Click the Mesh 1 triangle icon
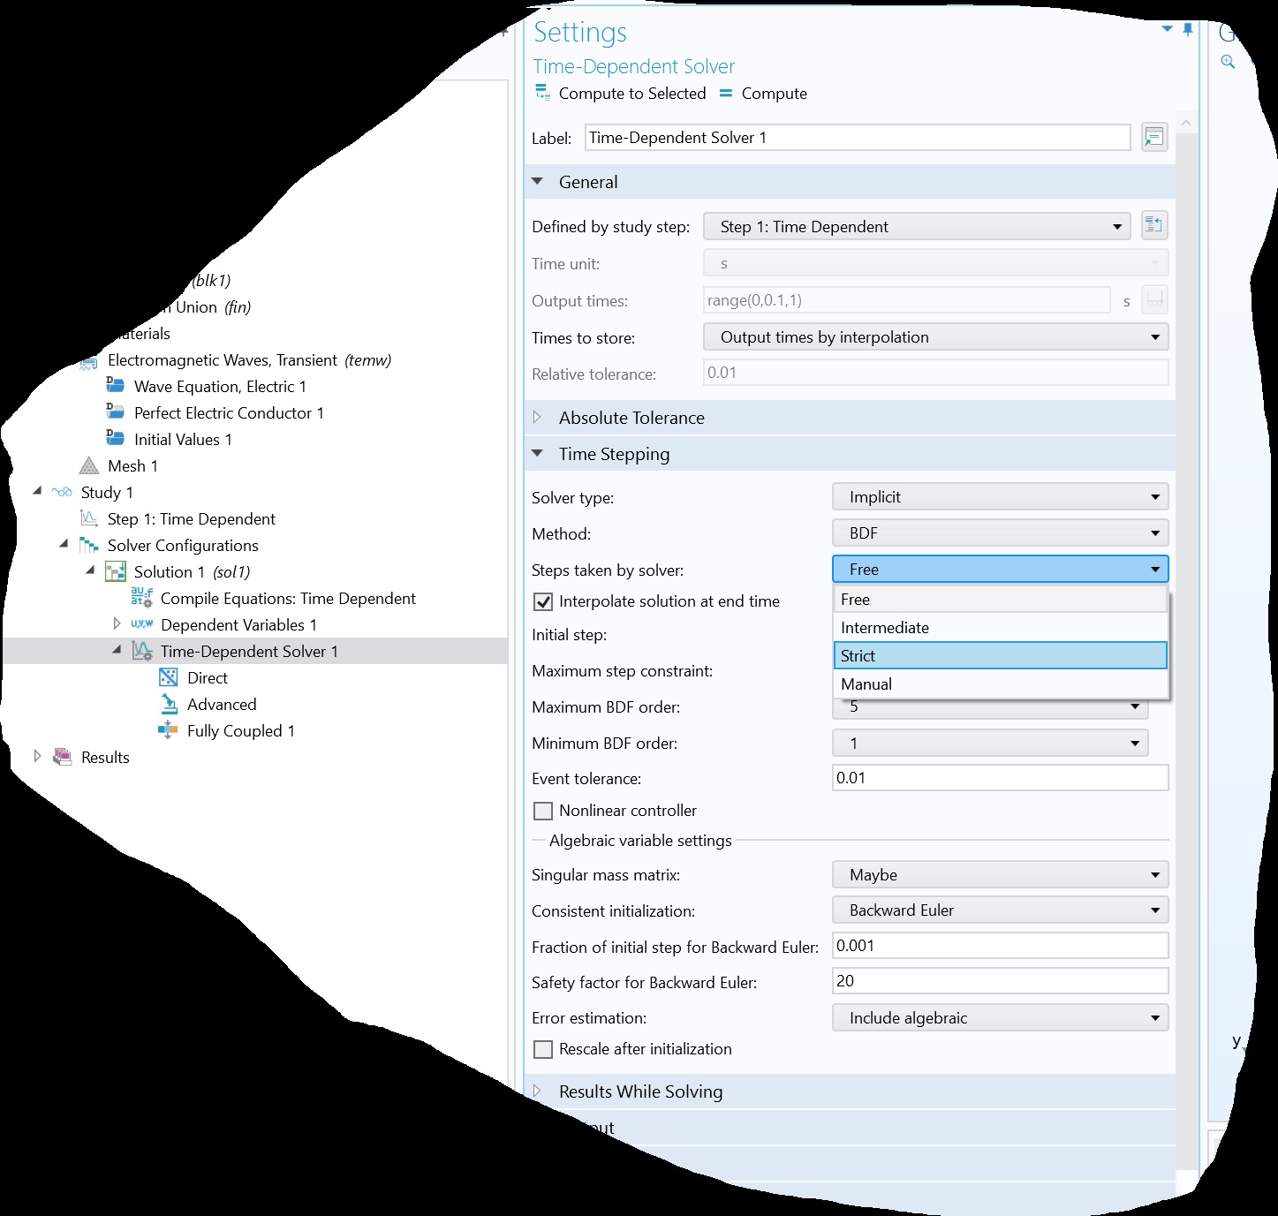Screen dimensions: 1278x1216 point(89,465)
